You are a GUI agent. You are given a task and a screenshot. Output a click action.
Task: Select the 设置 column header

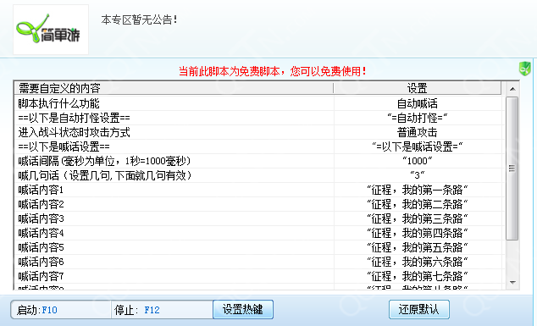click(x=417, y=88)
